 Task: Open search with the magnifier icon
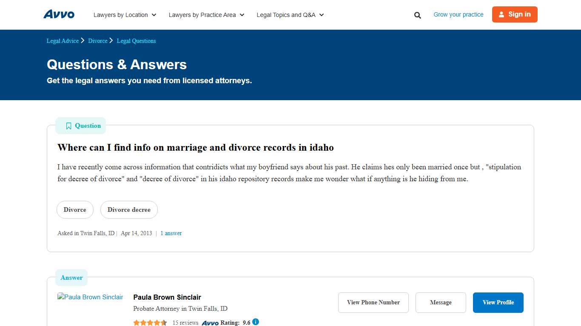point(417,15)
